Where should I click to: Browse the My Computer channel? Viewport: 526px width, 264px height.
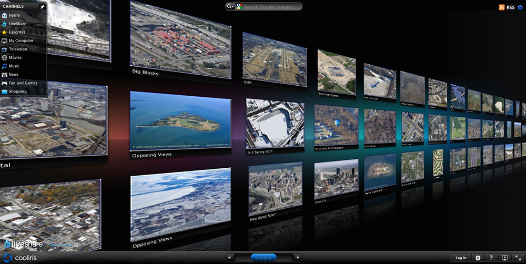(x=21, y=40)
